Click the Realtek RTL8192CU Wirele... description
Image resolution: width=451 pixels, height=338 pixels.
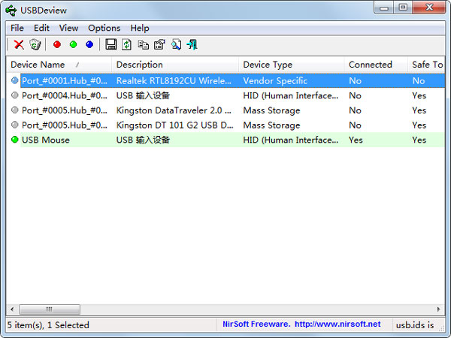(x=174, y=81)
